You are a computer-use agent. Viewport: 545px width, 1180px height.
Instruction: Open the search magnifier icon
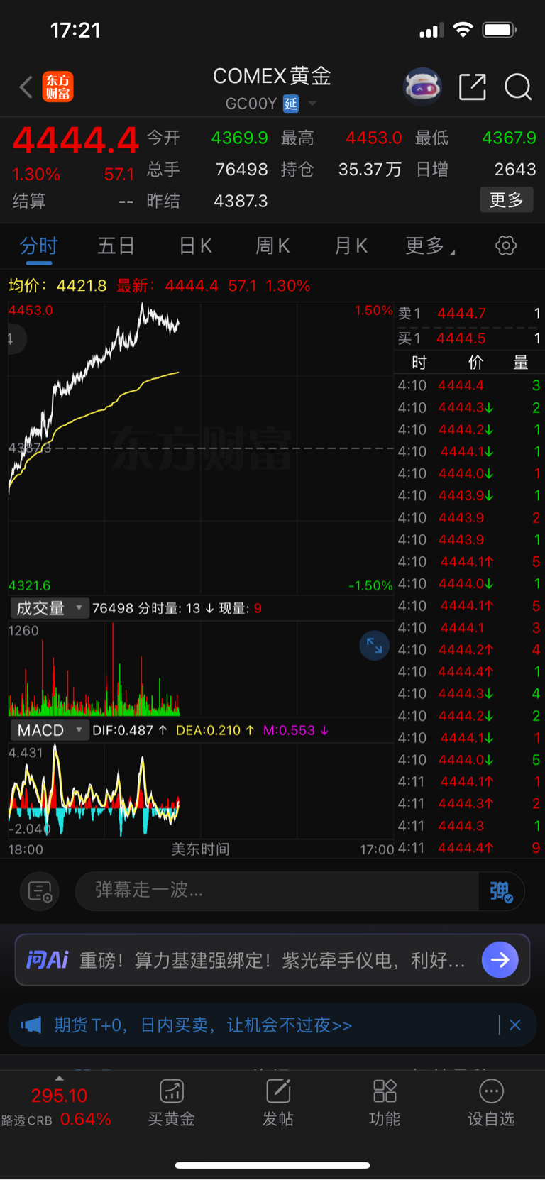tap(518, 87)
